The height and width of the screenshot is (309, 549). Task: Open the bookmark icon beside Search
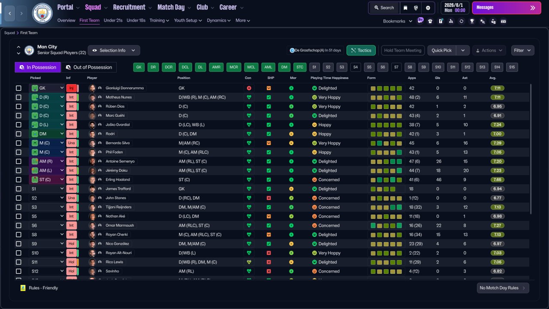(x=405, y=8)
